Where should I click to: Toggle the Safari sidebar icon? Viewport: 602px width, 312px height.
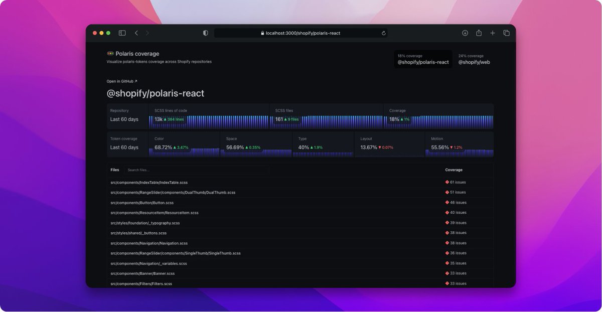click(122, 33)
